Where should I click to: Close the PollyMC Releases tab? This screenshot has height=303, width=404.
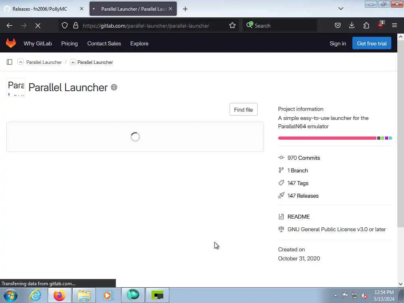(82, 9)
